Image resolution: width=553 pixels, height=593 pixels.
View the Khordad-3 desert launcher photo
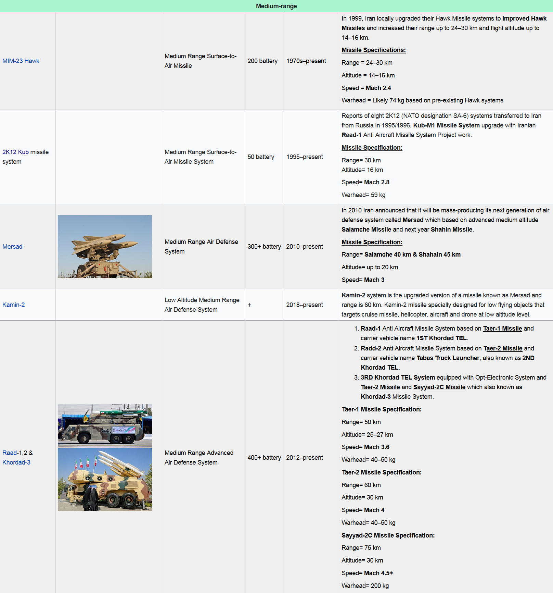(x=105, y=480)
